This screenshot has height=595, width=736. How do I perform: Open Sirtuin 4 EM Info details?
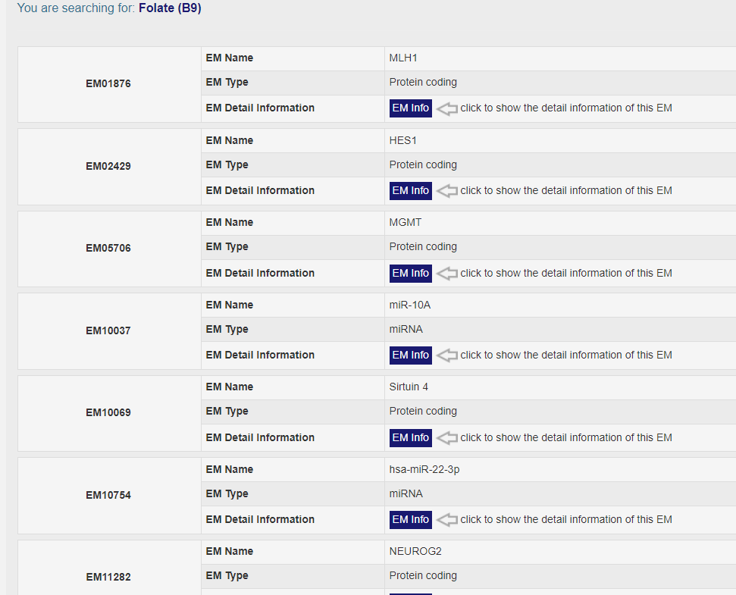[411, 438]
